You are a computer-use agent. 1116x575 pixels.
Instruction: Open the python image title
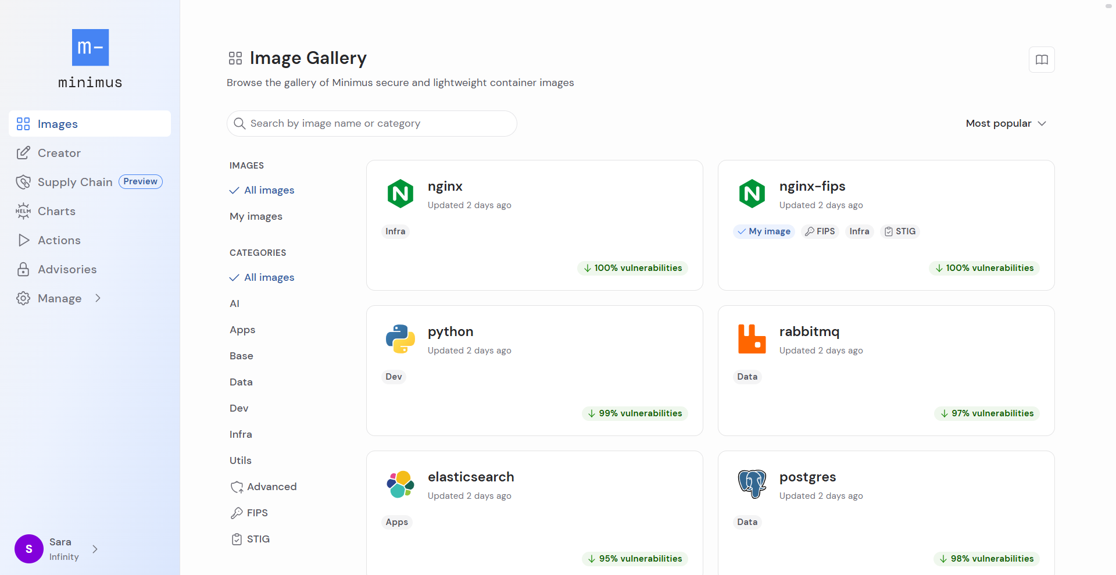click(x=450, y=331)
